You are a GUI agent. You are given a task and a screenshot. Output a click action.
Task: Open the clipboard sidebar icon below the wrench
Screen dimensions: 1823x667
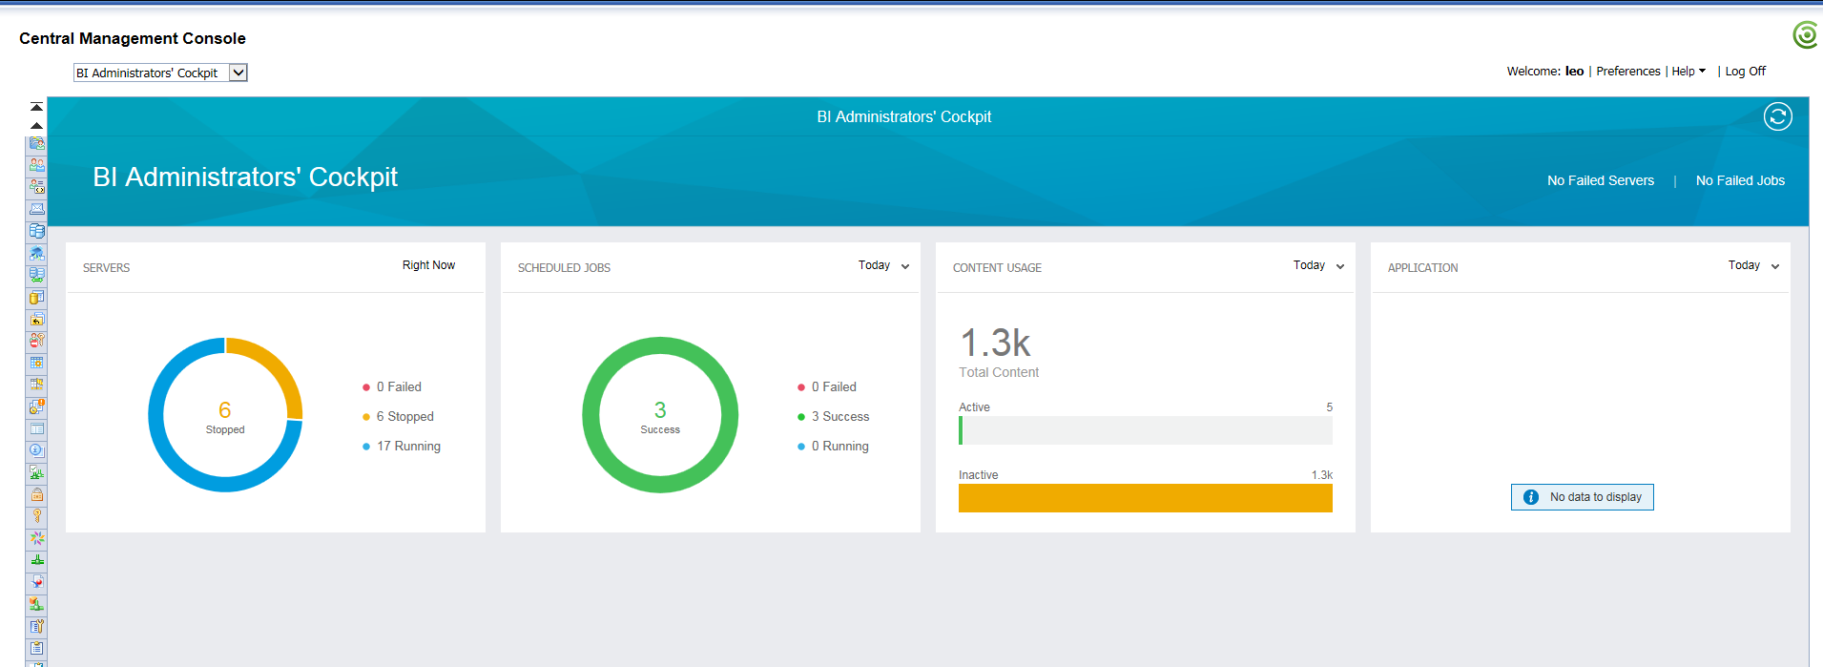(x=36, y=648)
